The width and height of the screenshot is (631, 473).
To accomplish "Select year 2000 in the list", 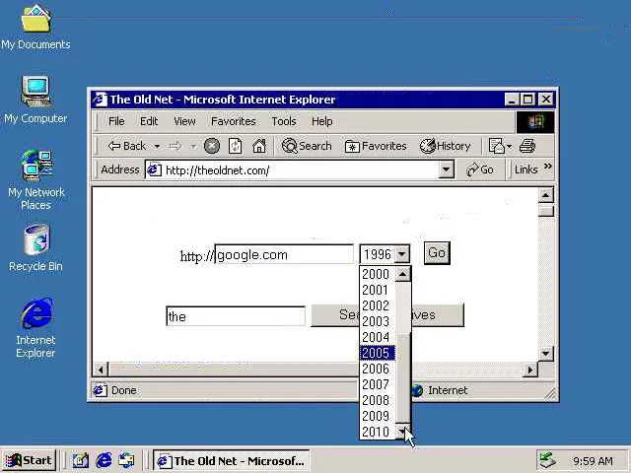I will tap(377, 274).
